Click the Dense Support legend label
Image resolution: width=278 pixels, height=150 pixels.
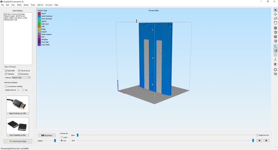[46, 34]
